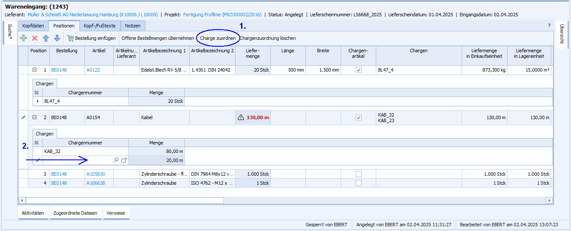Viewport: 571px width, 231px height.
Task: Expand the BL47_4 batch row arrow
Action: (38, 102)
